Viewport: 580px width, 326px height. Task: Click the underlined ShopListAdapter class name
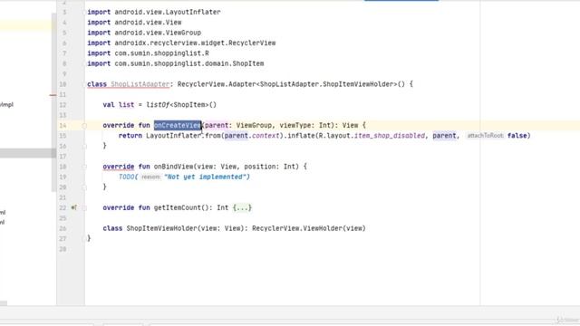(x=140, y=84)
